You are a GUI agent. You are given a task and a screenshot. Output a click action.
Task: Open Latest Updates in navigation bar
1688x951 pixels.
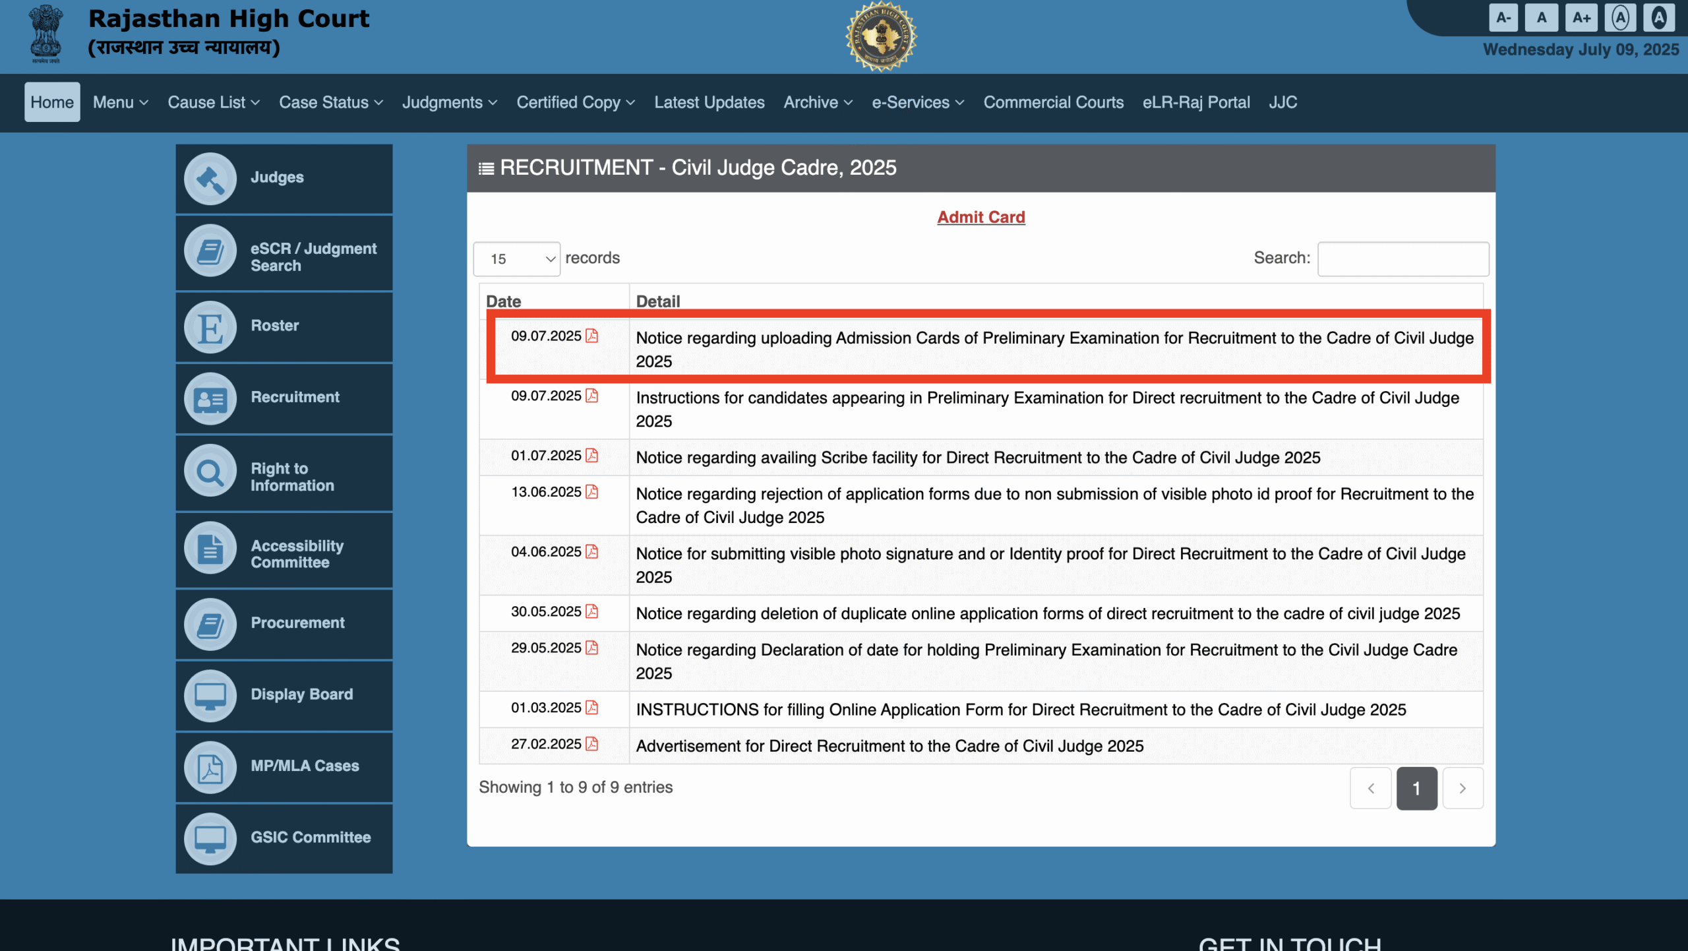click(709, 102)
